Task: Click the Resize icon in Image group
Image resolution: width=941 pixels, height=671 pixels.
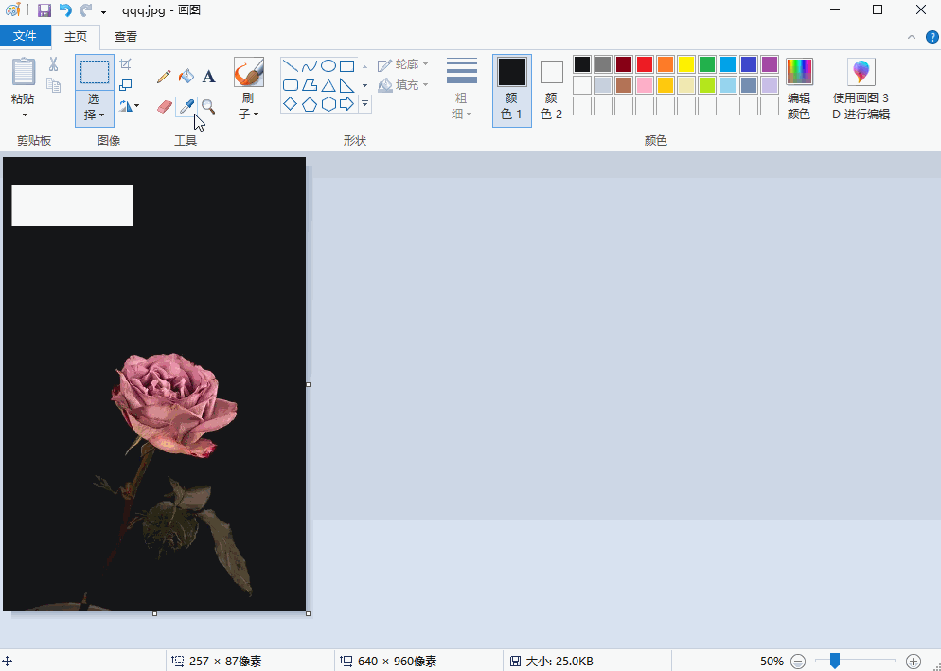Action: coord(126,85)
